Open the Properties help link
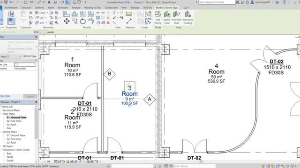 pos(5,96)
